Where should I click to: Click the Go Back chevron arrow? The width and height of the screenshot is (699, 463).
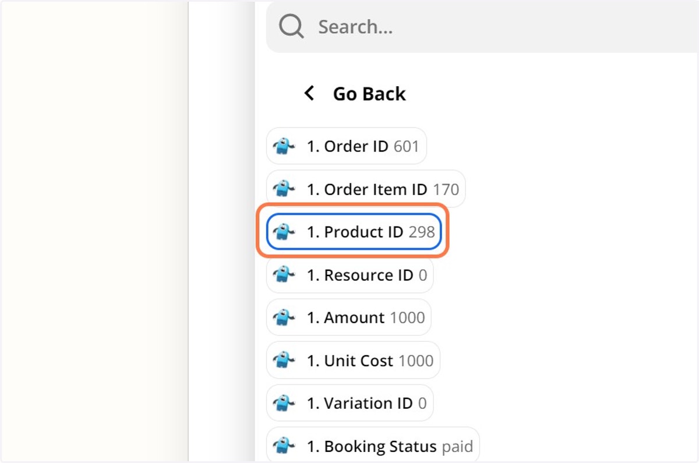309,93
